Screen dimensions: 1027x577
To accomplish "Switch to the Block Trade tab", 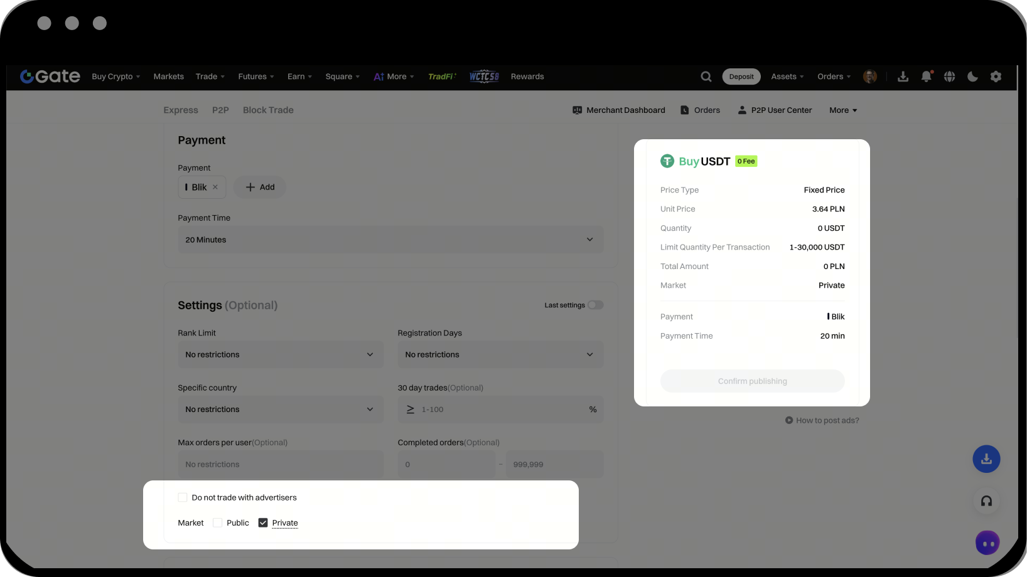I will point(268,110).
